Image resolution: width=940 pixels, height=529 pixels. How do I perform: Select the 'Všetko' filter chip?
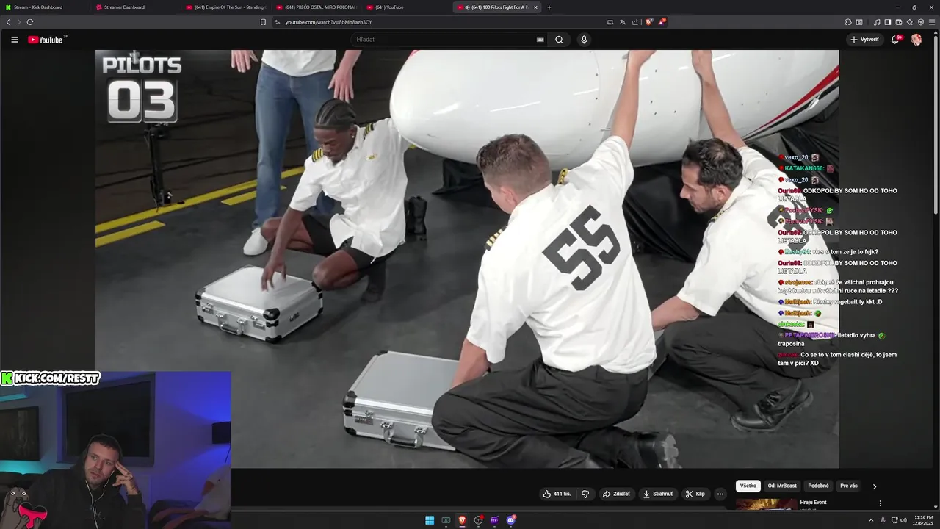748,486
